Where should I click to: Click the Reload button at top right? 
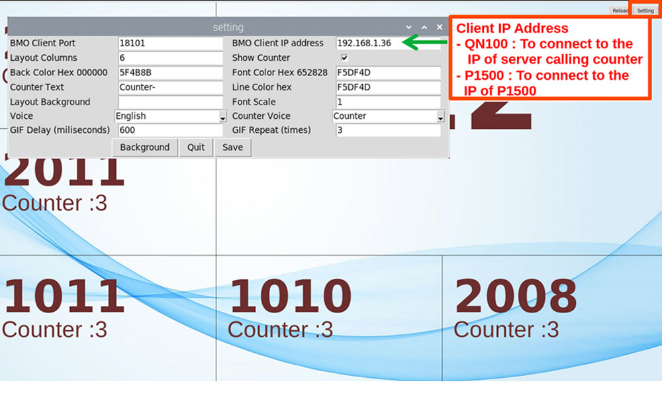620,11
